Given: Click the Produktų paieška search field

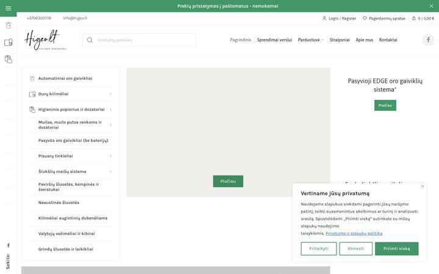Looking at the screenshot, I should (x=139, y=40).
